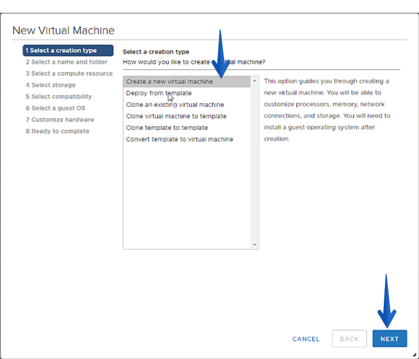Select Deploy from template option

click(x=187, y=93)
